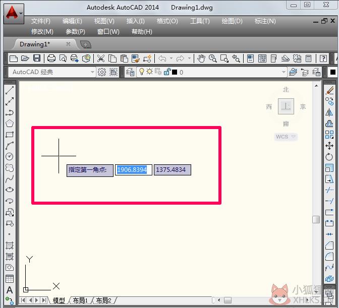Screen dimensions: 339x308
Task: Activate the Pan hand tool
Action: [x=201, y=58]
